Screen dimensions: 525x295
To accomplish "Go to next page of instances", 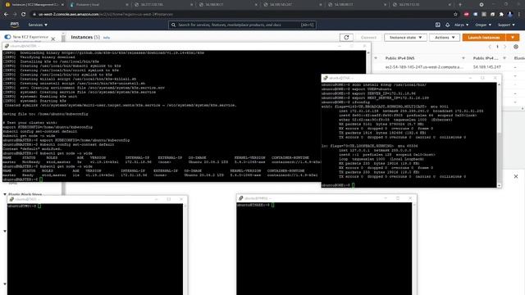I will coord(505,47).
